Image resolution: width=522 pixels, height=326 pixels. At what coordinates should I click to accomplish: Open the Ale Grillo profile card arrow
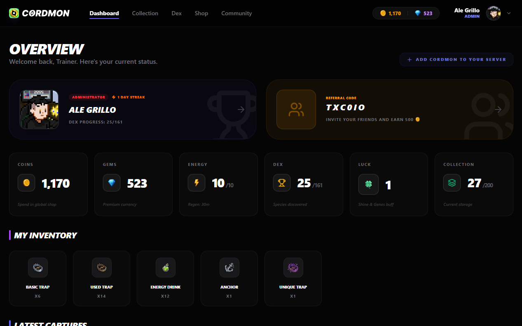241,109
